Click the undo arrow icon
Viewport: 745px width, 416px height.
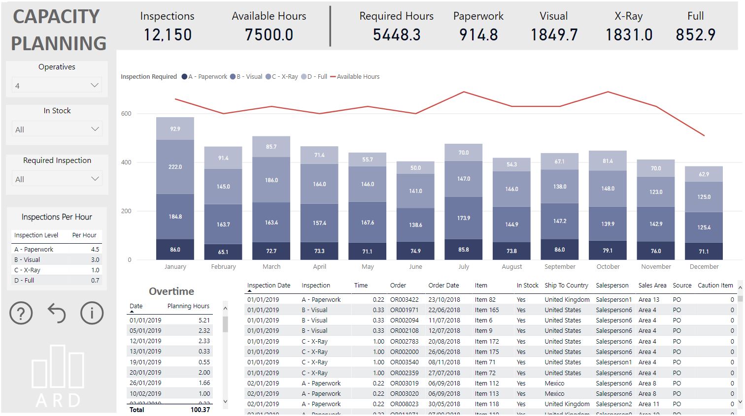tap(56, 313)
